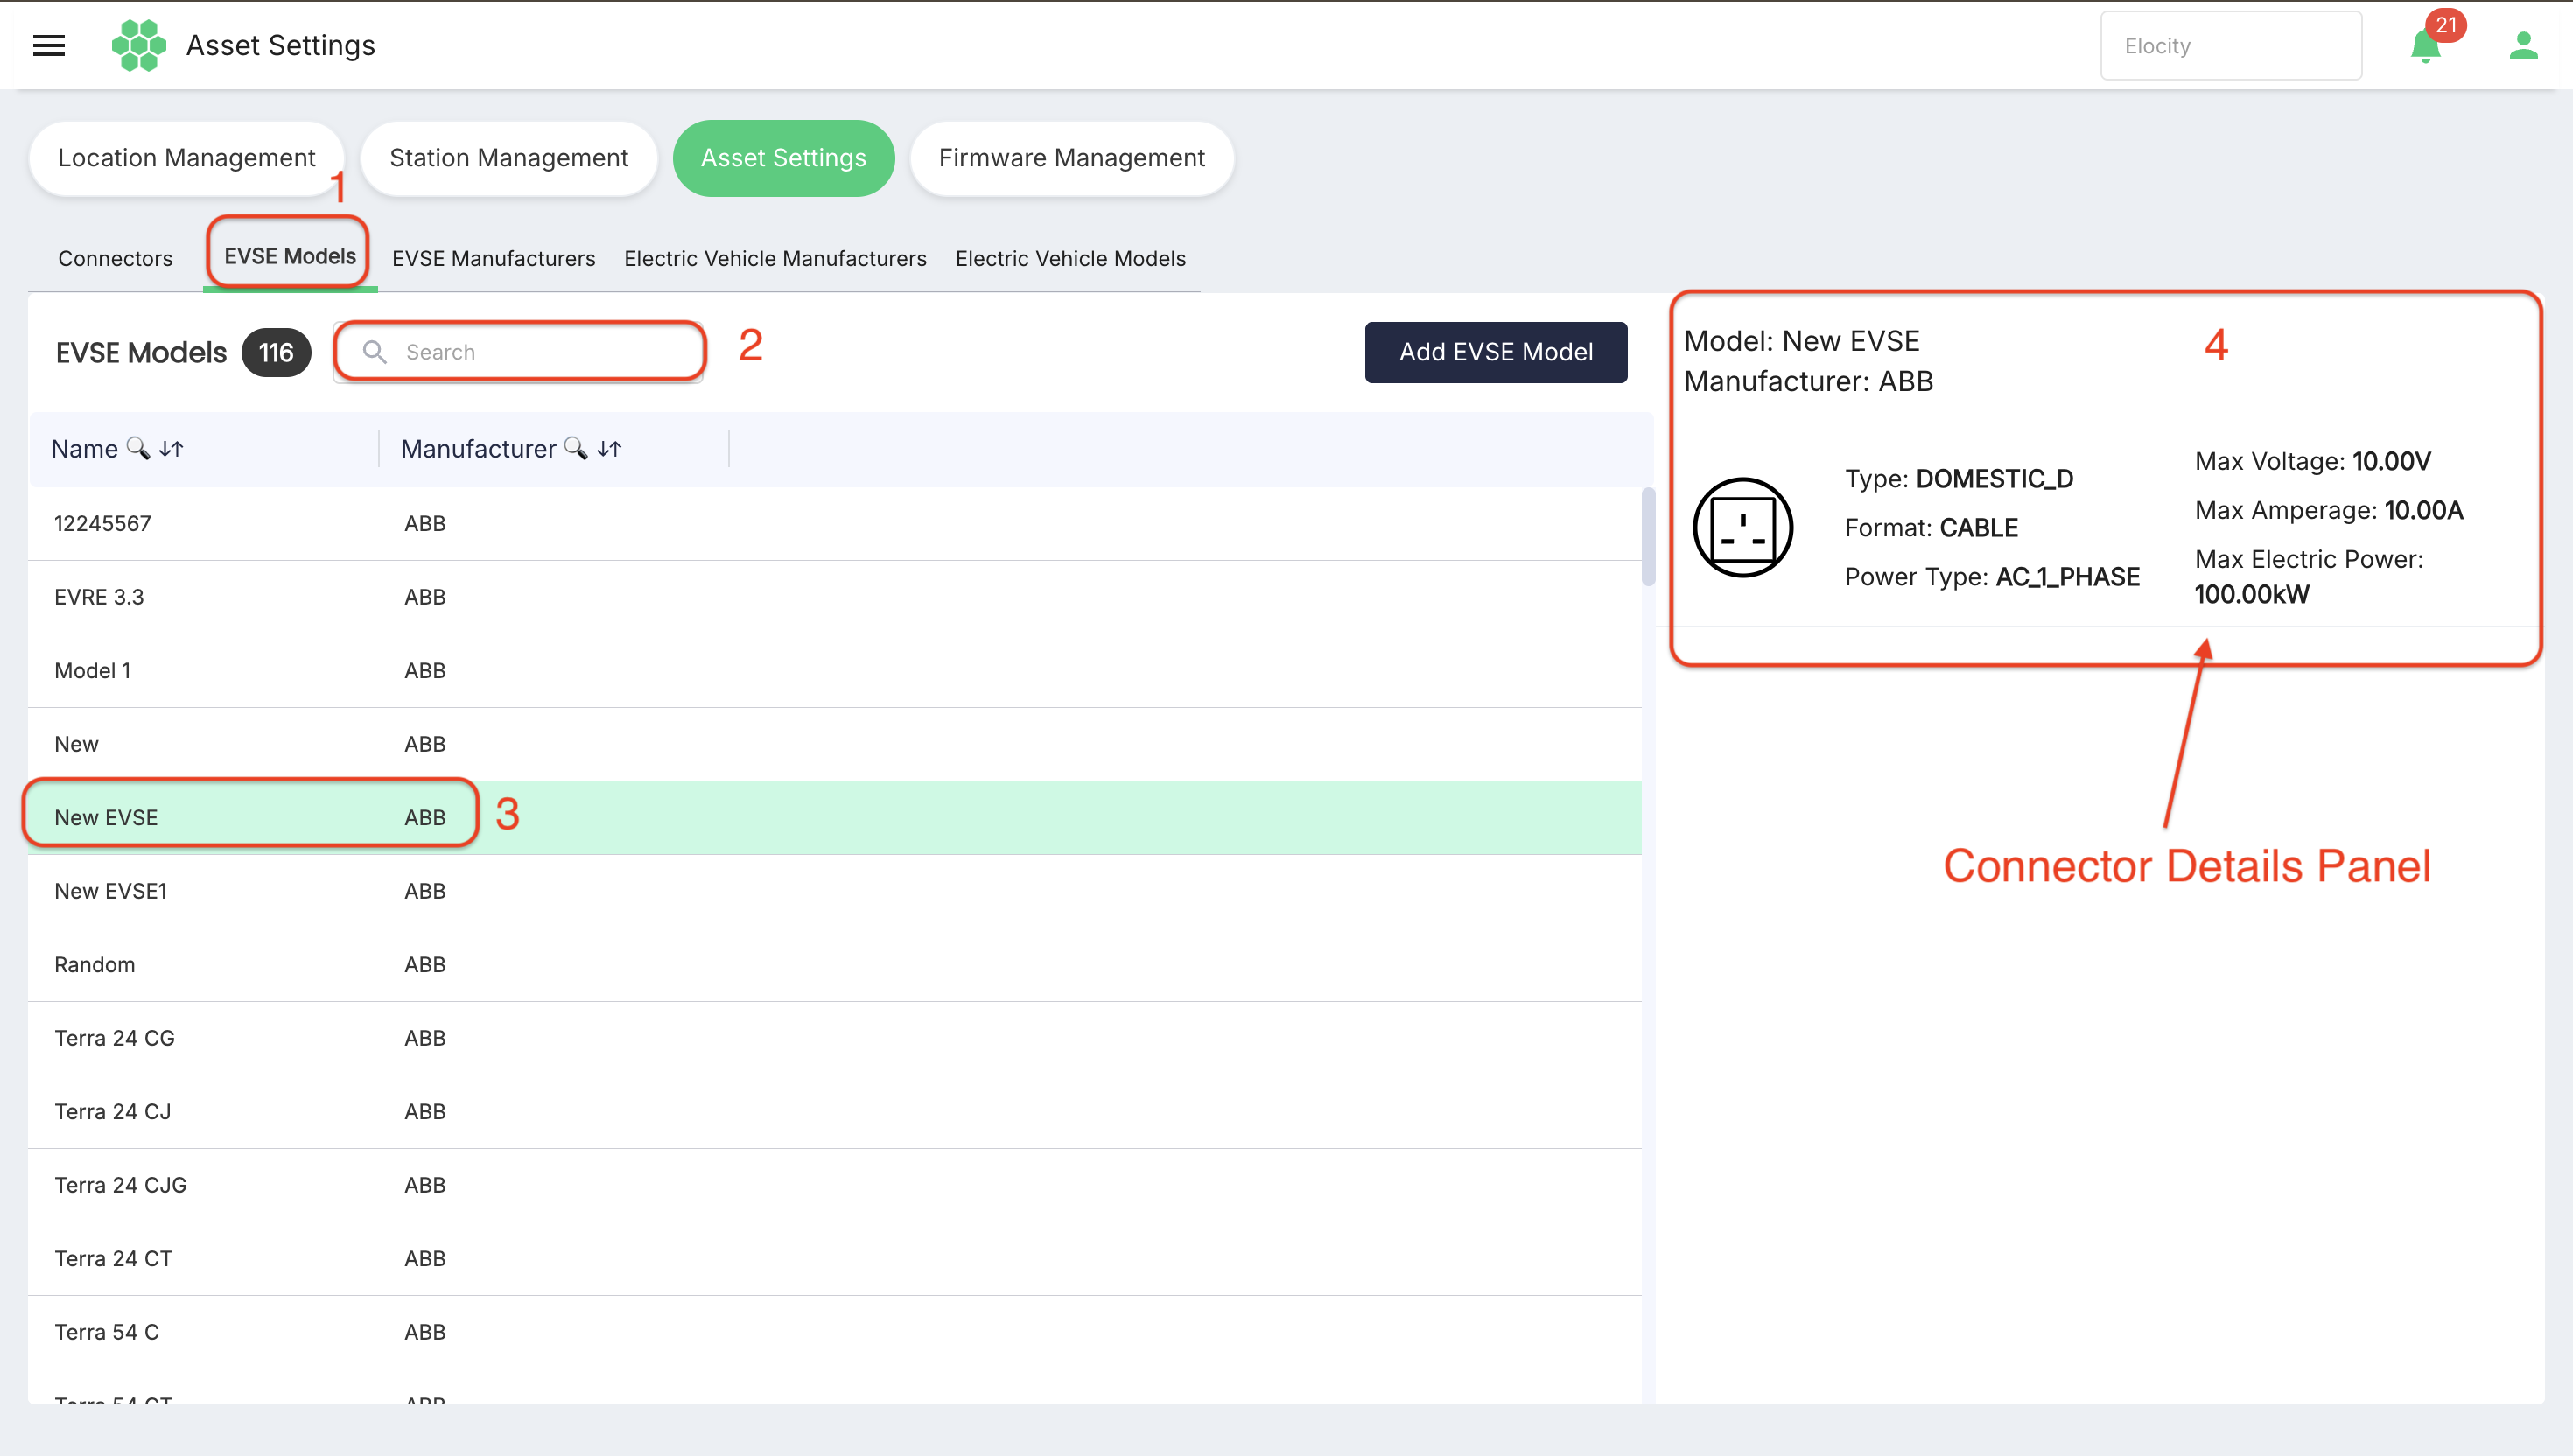Sort the table by Name

pos(172,449)
